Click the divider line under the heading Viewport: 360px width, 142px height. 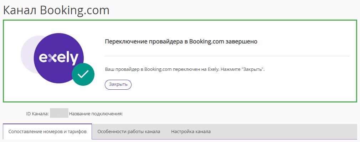(x=227, y=56)
